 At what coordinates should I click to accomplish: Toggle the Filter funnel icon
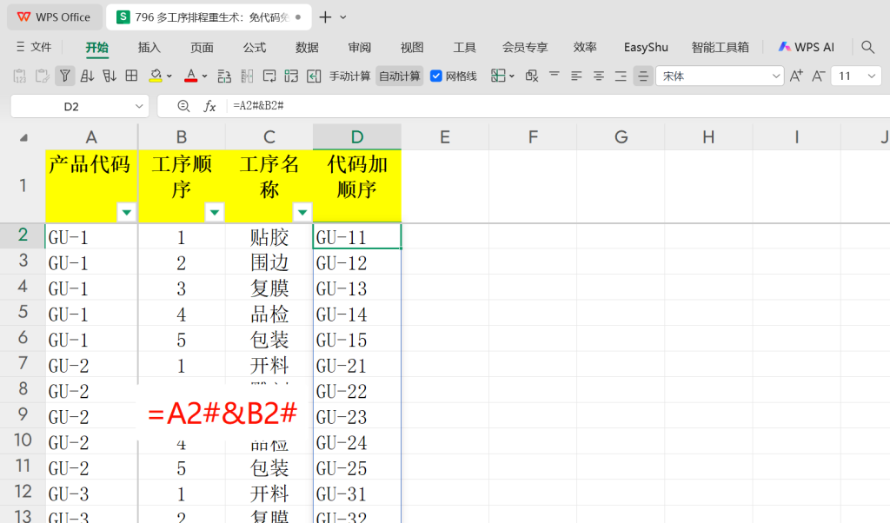click(64, 76)
